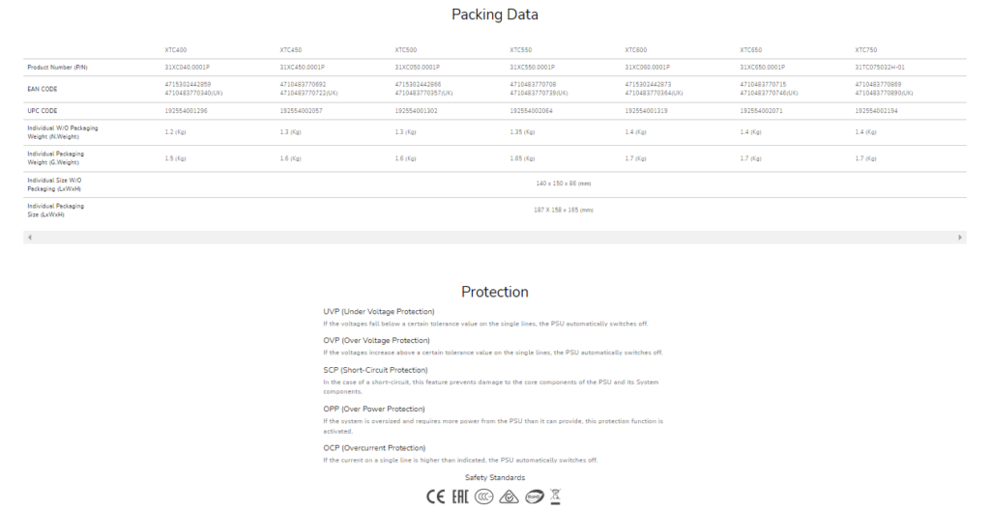The width and height of the screenshot is (990, 509).
Task: Click the EAN CODE row label
Action: click(43, 89)
